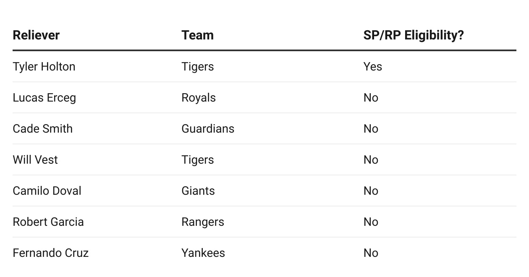Select the No eligibility value for Fernando Cruz
529x277 pixels.
click(371, 253)
